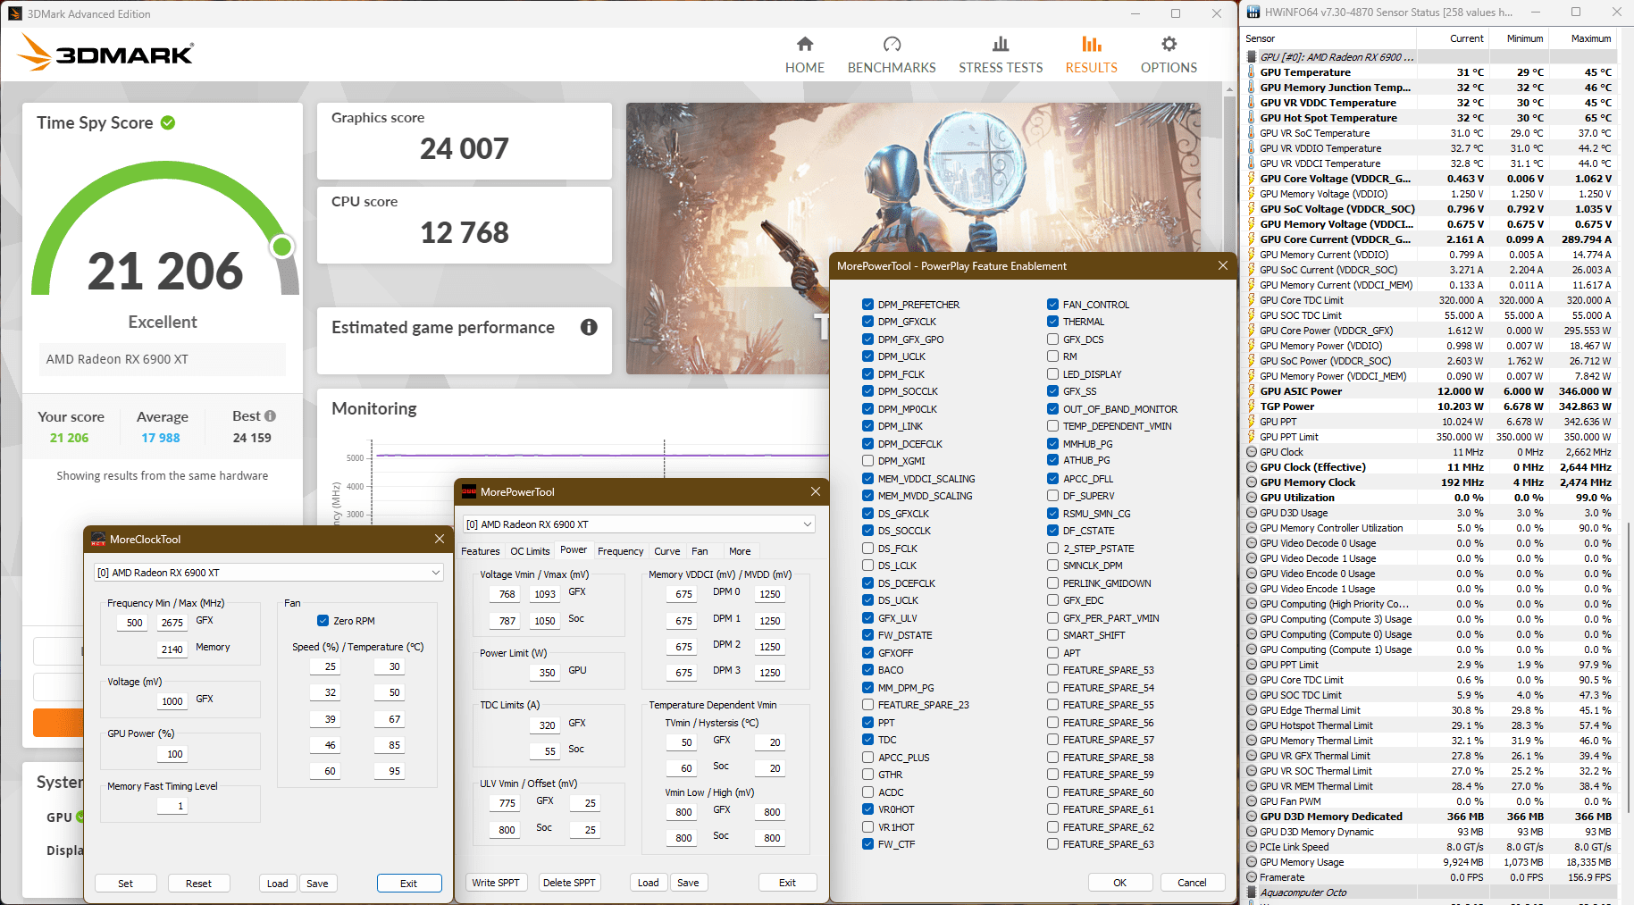Screen dimensions: 1634x905
Task: Cancel the PowerPlay Feature Enablement dialog
Action: pyautogui.click(x=1192, y=883)
